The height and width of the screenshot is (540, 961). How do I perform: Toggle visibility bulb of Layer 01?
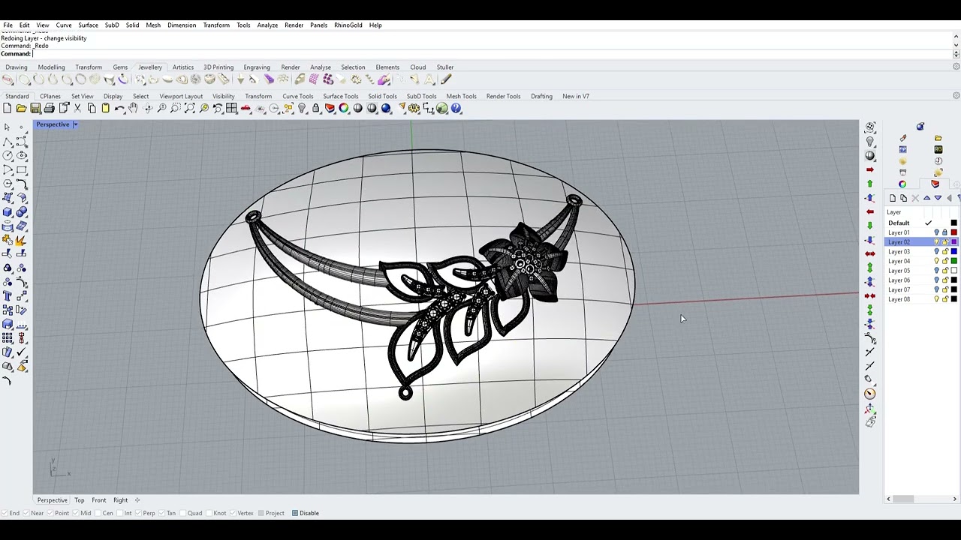point(936,232)
